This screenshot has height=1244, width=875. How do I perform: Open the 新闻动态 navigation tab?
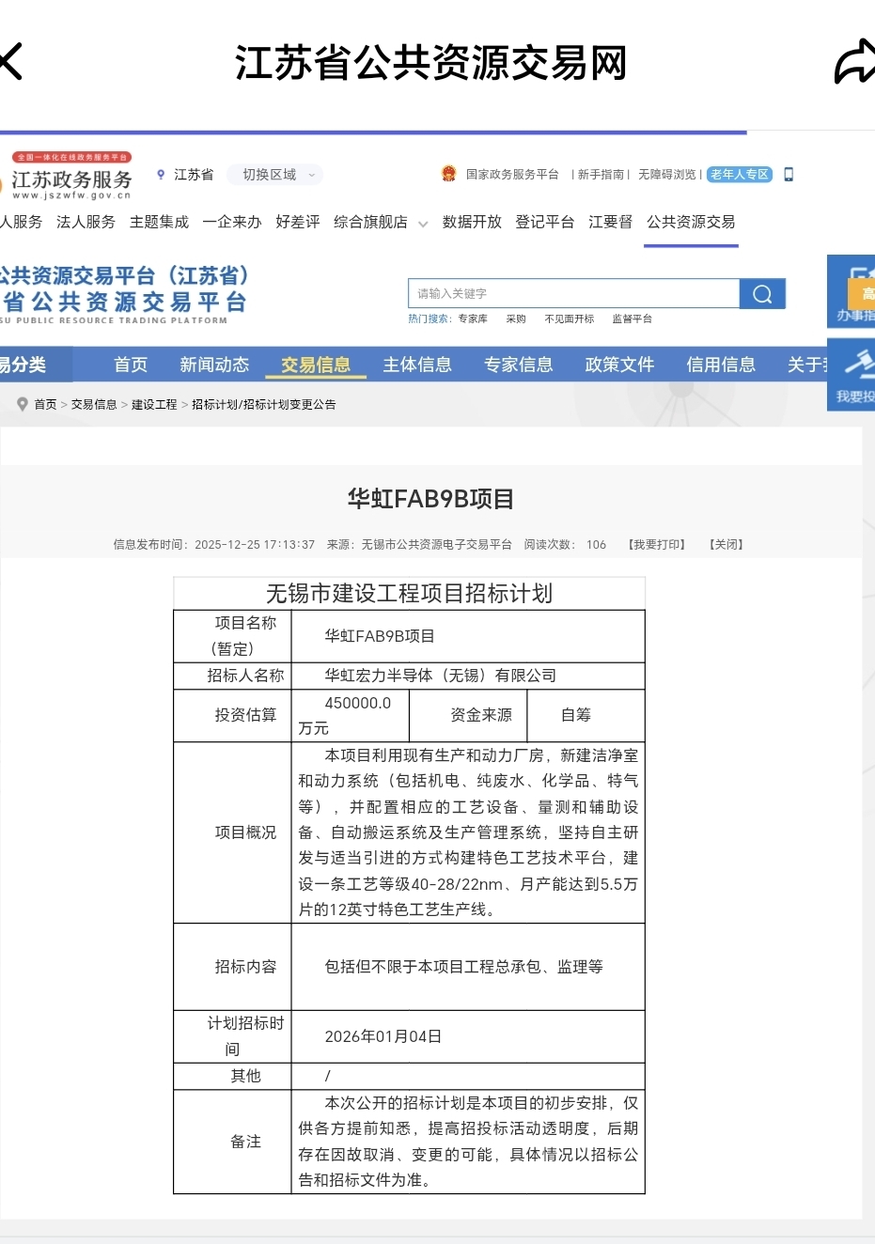[214, 365]
